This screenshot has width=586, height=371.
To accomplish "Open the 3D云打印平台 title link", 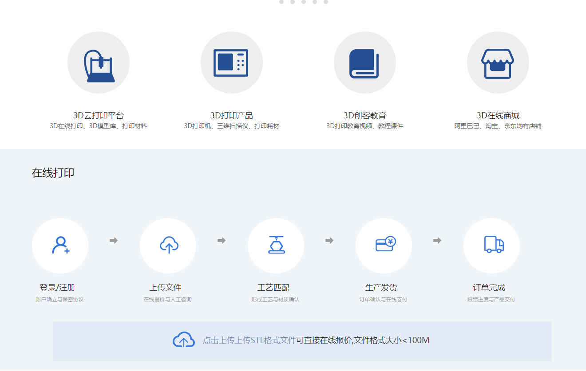I will (99, 116).
